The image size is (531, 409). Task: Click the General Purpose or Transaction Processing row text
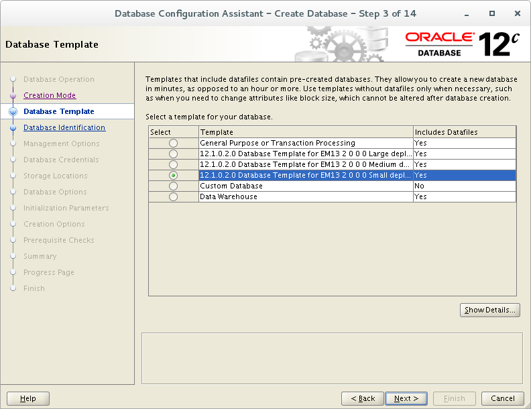pos(278,143)
